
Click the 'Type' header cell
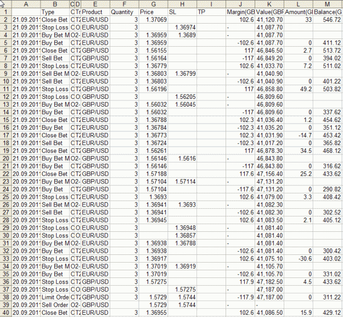point(55,12)
